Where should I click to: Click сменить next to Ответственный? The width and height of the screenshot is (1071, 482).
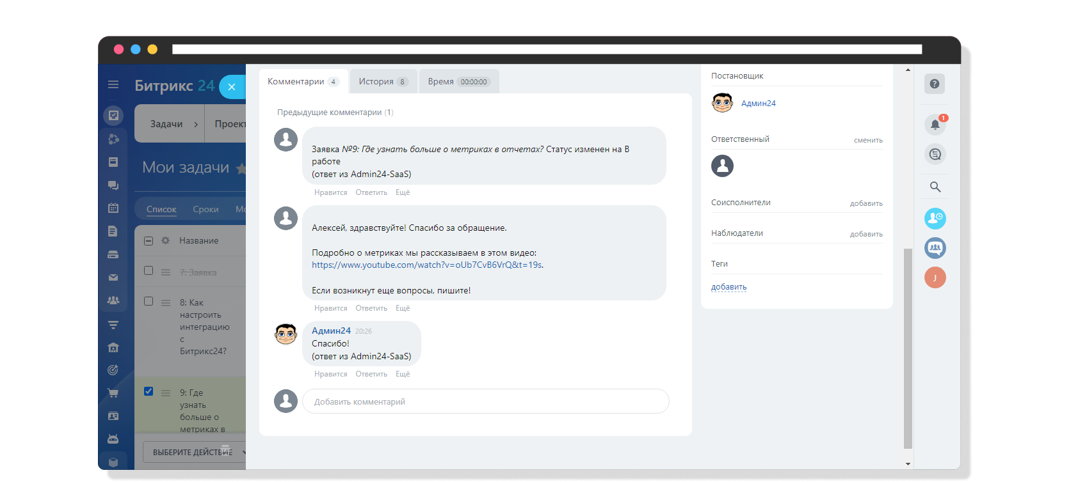[x=868, y=140]
